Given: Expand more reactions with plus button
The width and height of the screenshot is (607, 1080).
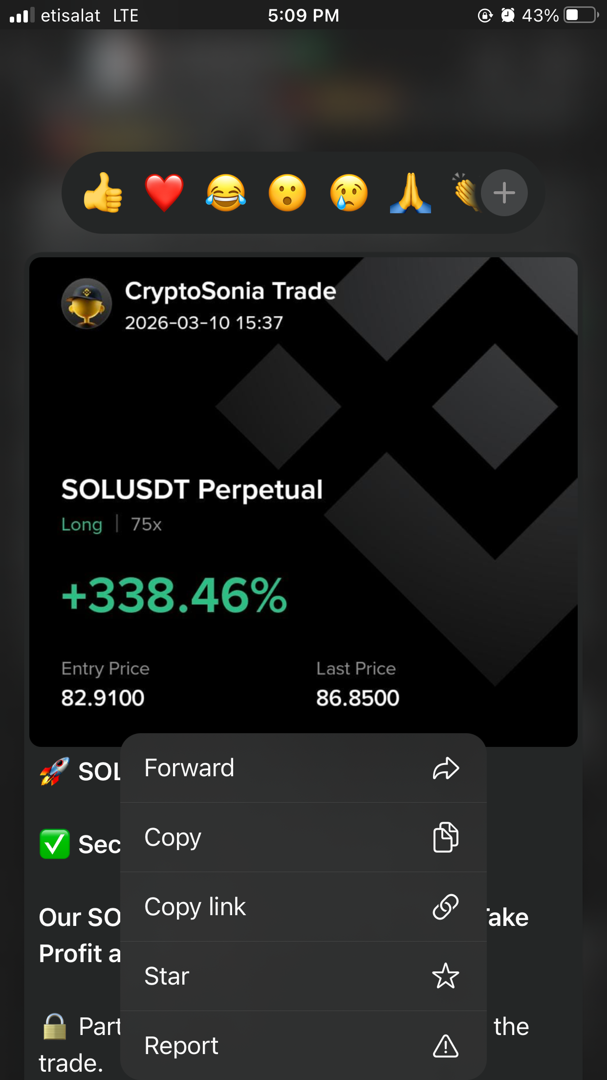Looking at the screenshot, I should [x=504, y=193].
